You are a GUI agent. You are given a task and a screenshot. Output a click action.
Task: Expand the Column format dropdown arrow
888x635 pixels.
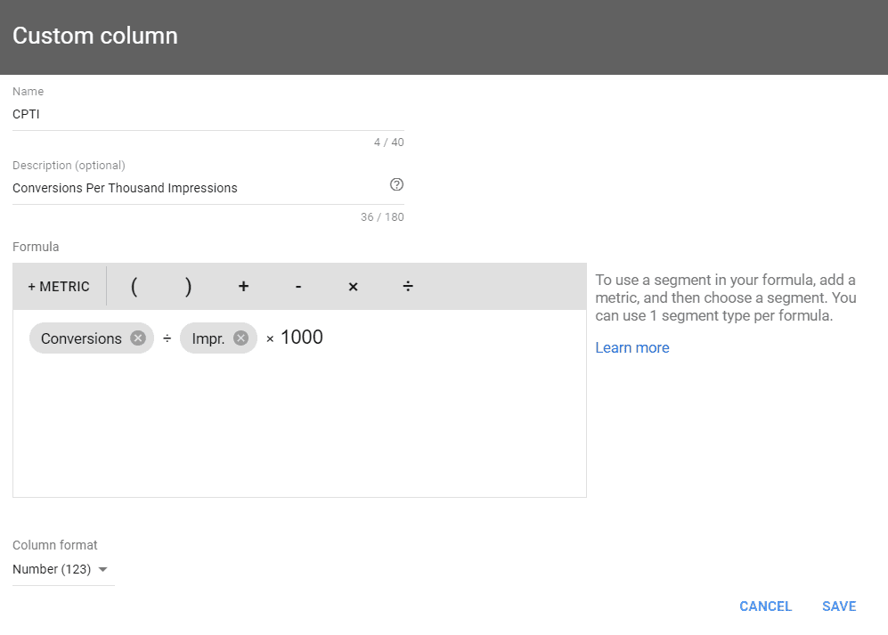[103, 569]
